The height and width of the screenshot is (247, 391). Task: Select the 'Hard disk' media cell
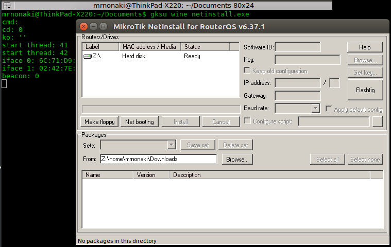[133, 56]
